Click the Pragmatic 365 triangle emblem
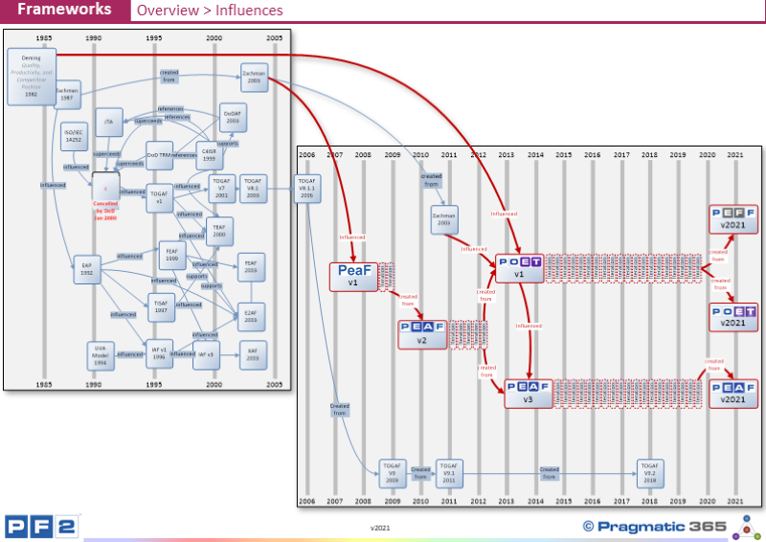 coord(747,528)
